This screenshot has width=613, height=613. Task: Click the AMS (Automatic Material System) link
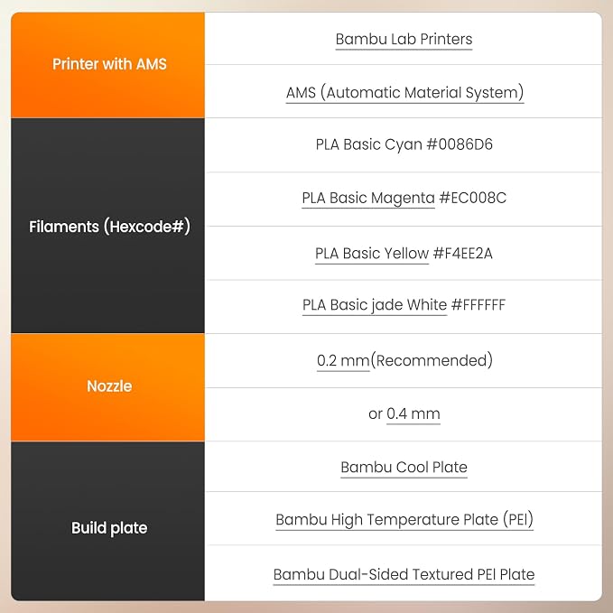pyautogui.click(x=404, y=93)
